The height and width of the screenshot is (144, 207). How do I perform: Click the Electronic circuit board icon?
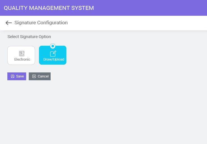pos(22,54)
